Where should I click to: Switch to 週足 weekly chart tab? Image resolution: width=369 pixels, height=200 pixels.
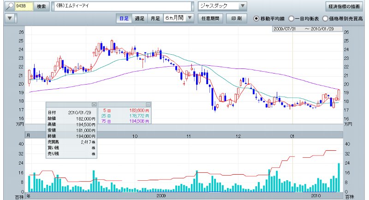coord(139,18)
